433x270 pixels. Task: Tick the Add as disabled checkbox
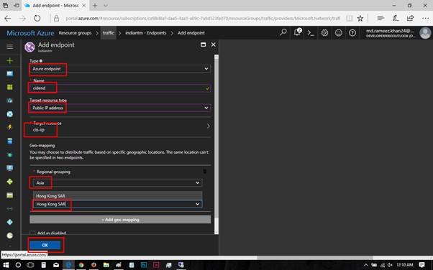(x=32, y=233)
